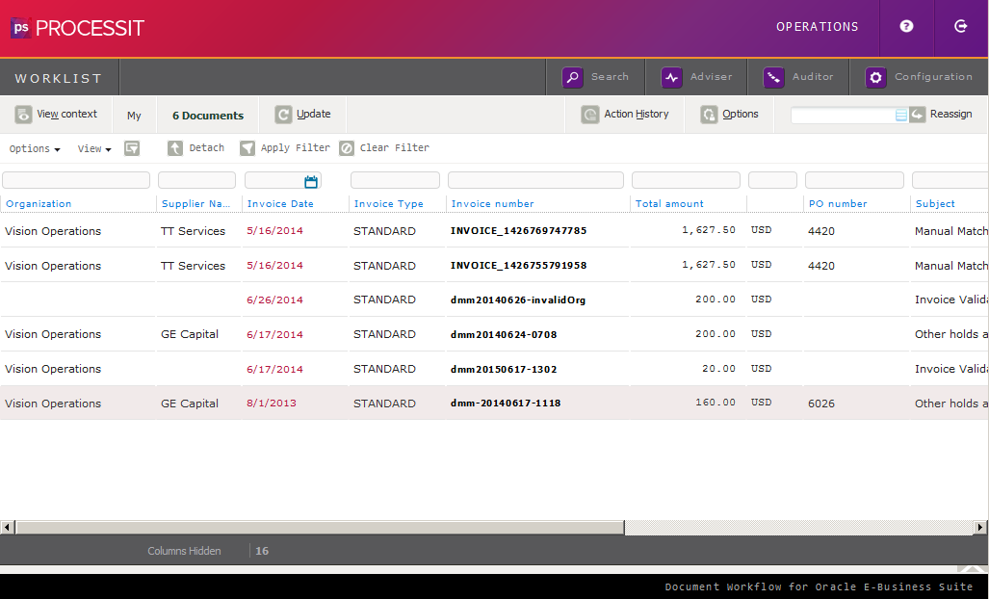Image resolution: width=989 pixels, height=599 pixels.
Task: Switch to the My tab
Action: [x=134, y=116]
